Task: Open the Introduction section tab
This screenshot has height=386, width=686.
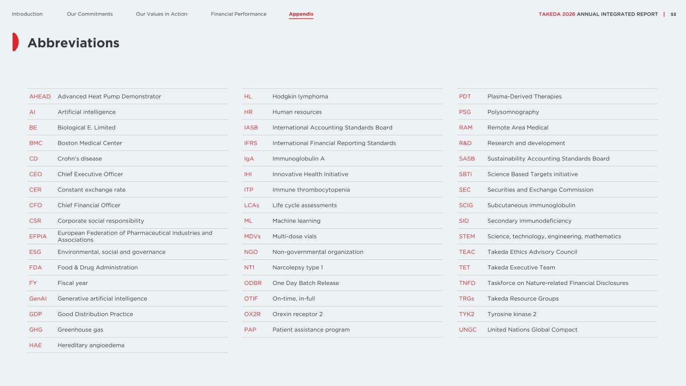Action: pyautogui.click(x=27, y=14)
